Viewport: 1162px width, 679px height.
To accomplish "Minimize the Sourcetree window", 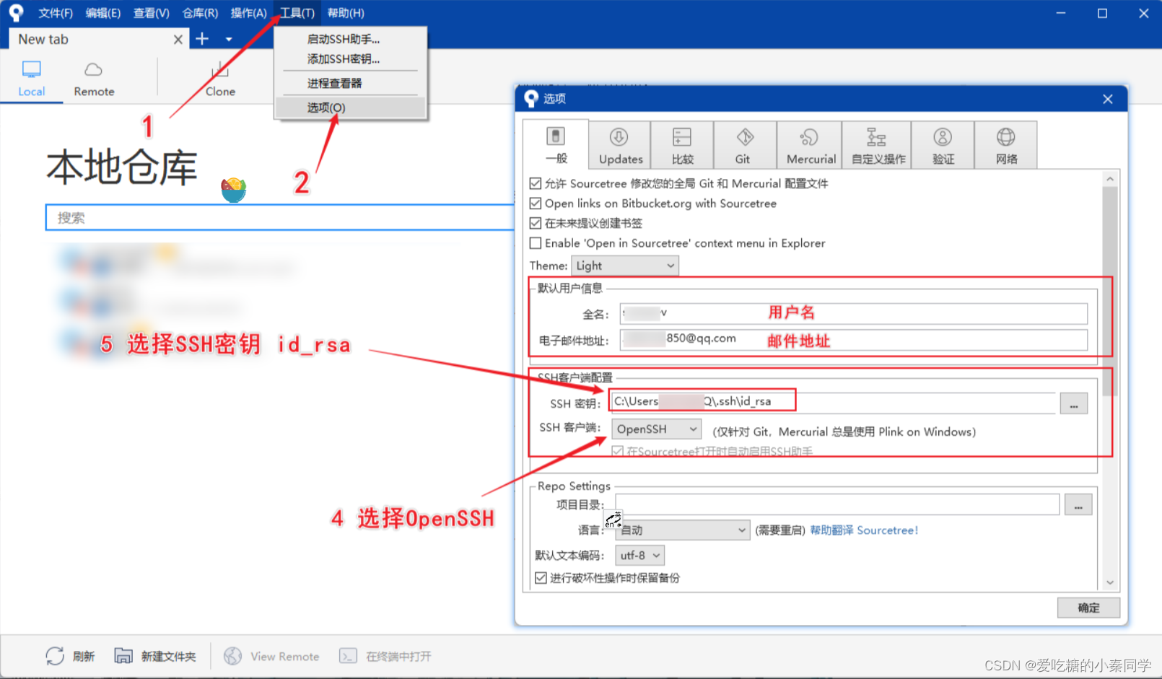I will click(x=1061, y=13).
